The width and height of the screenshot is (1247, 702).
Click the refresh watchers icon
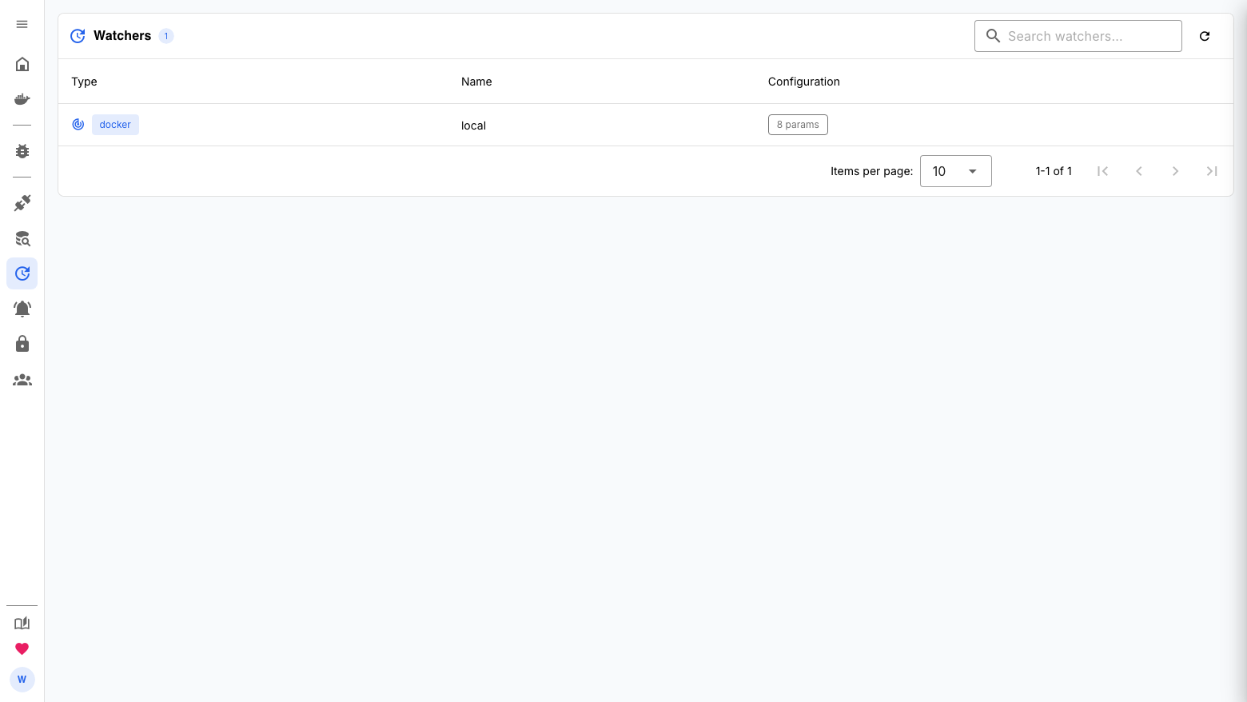1205,36
